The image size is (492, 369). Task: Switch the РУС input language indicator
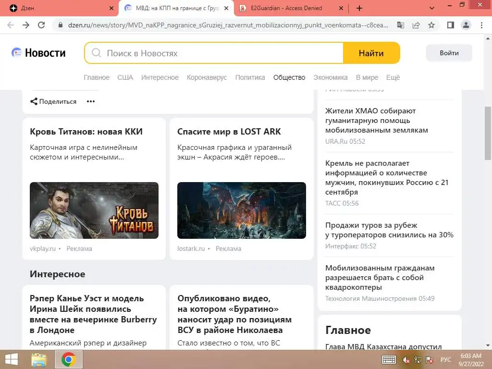tap(445, 360)
